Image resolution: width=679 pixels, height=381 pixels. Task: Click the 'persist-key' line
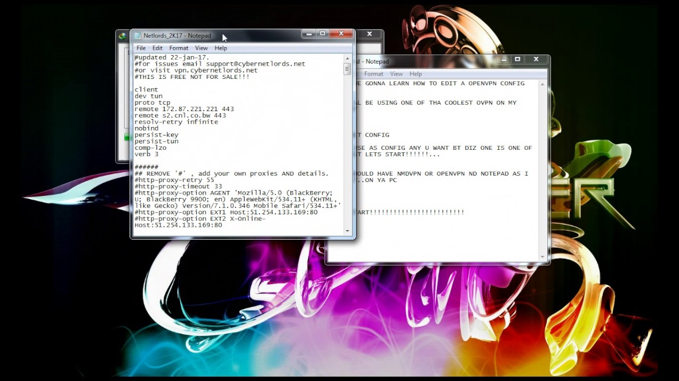point(156,135)
